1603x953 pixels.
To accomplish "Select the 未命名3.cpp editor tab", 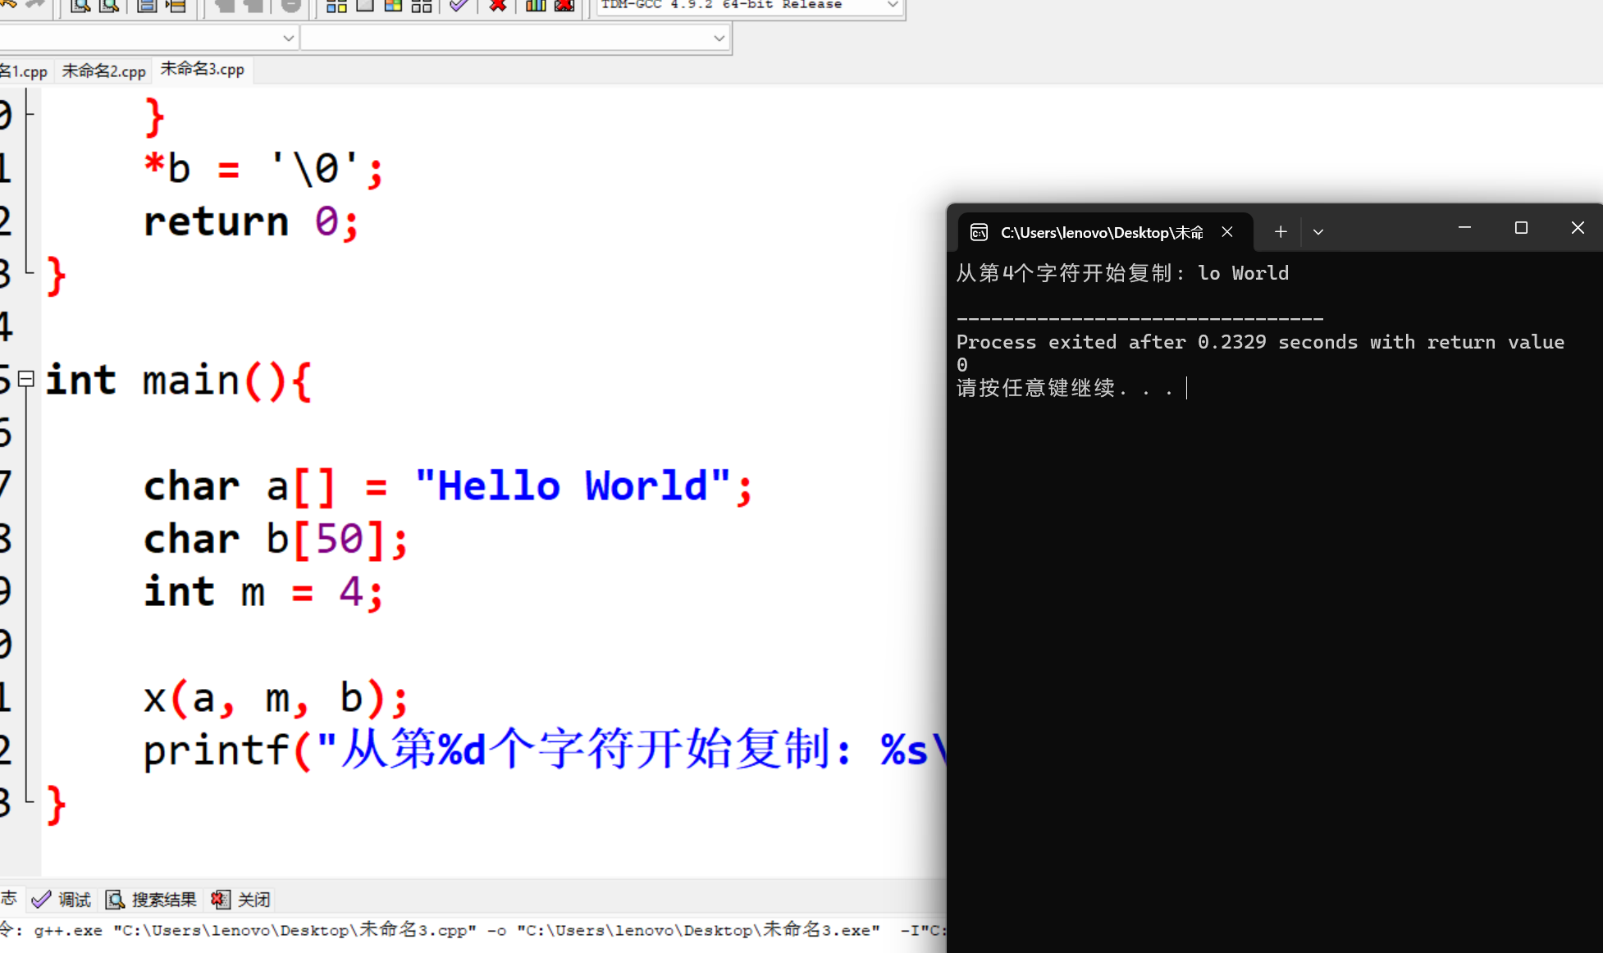I will coord(202,70).
